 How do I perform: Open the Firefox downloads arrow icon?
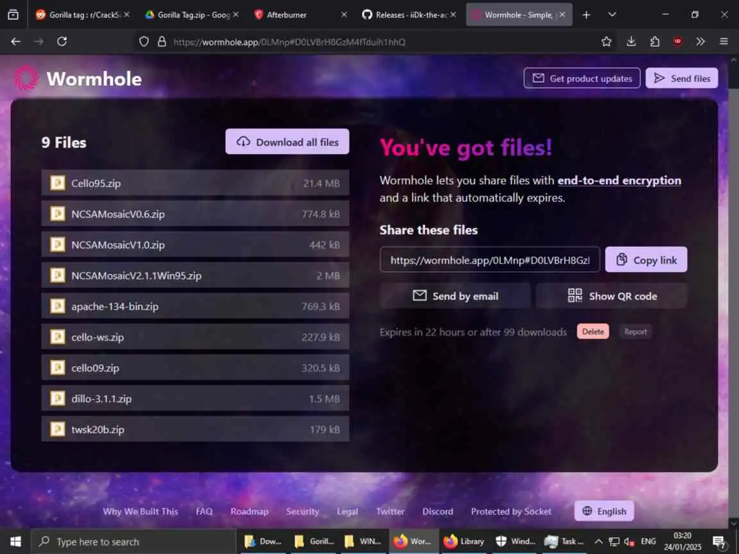pos(631,42)
